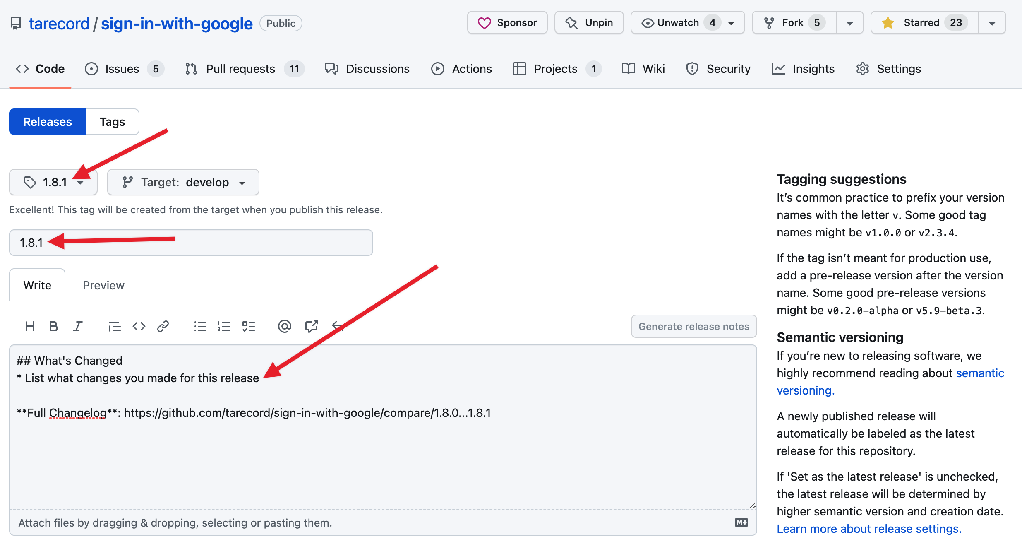
Task: Insert code formatting icon
Action: pos(139,327)
